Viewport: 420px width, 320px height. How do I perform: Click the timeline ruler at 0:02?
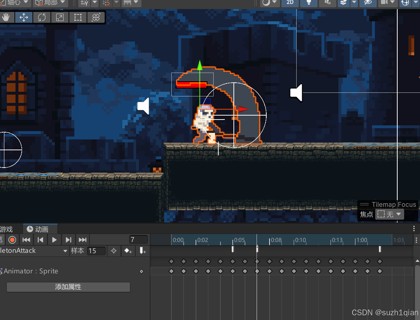point(202,240)
